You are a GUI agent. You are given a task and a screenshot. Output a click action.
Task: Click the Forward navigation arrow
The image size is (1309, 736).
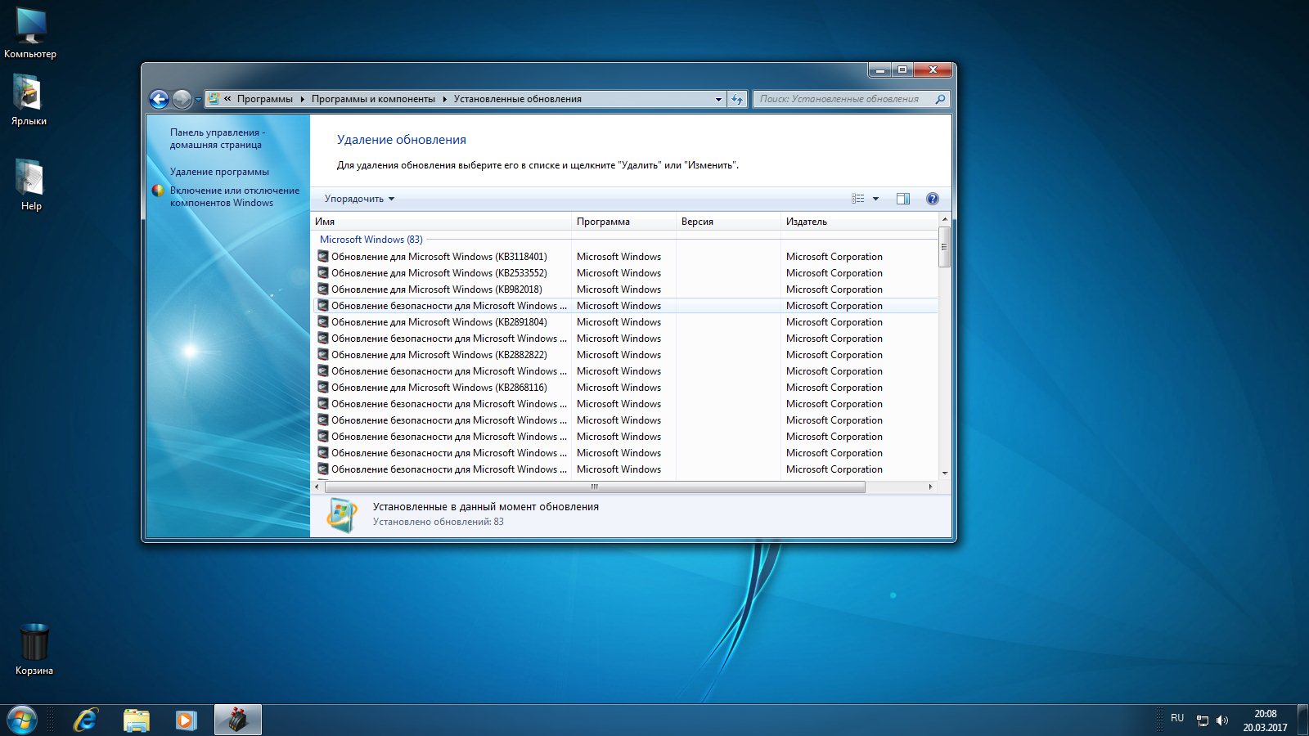182,99
